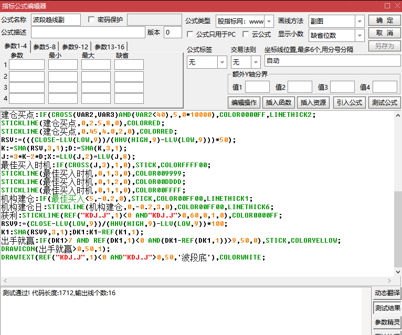Click the 坐标线位置 input field
402x335 pixels.
333,61
